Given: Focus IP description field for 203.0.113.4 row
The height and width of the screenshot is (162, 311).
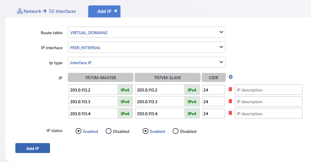Looking at the screenshot, I should point(269,113).
